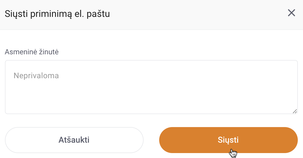Select the personal message input box
This screenshot has height=158, width=303.
pos(151,87)
